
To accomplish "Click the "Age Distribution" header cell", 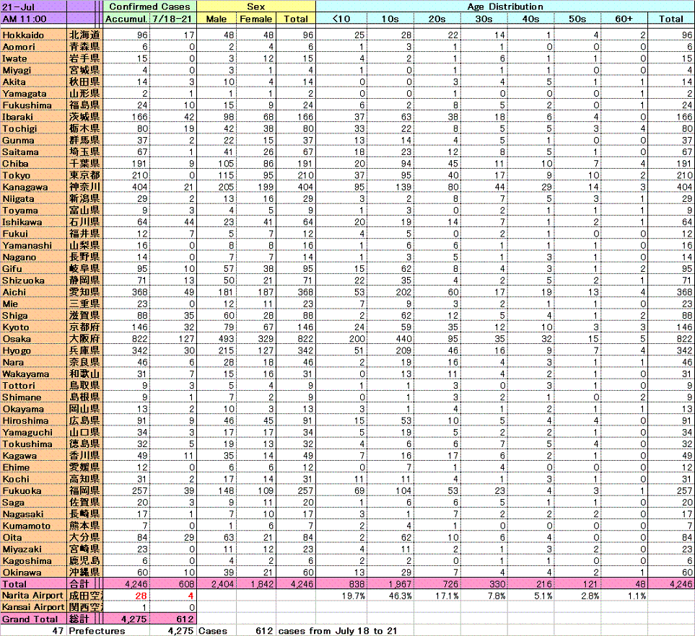I will coord(504,6).
